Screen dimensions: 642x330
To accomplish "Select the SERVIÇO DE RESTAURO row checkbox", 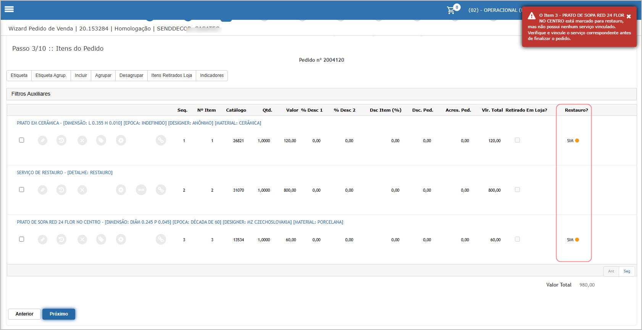I will coord(21,190).
